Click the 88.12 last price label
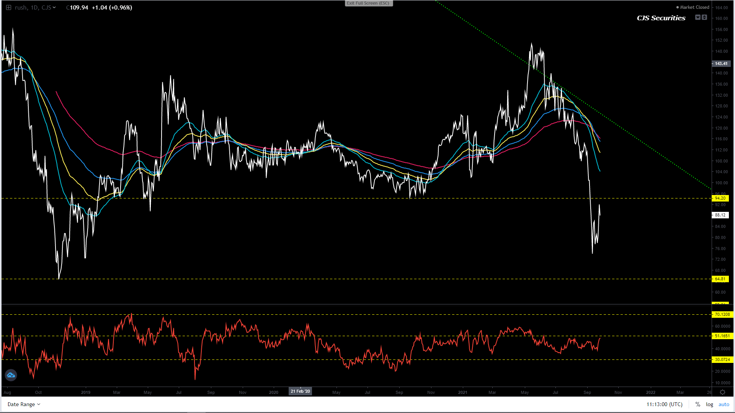The width and height of the screenshot is (735, 413). point(720,215)
